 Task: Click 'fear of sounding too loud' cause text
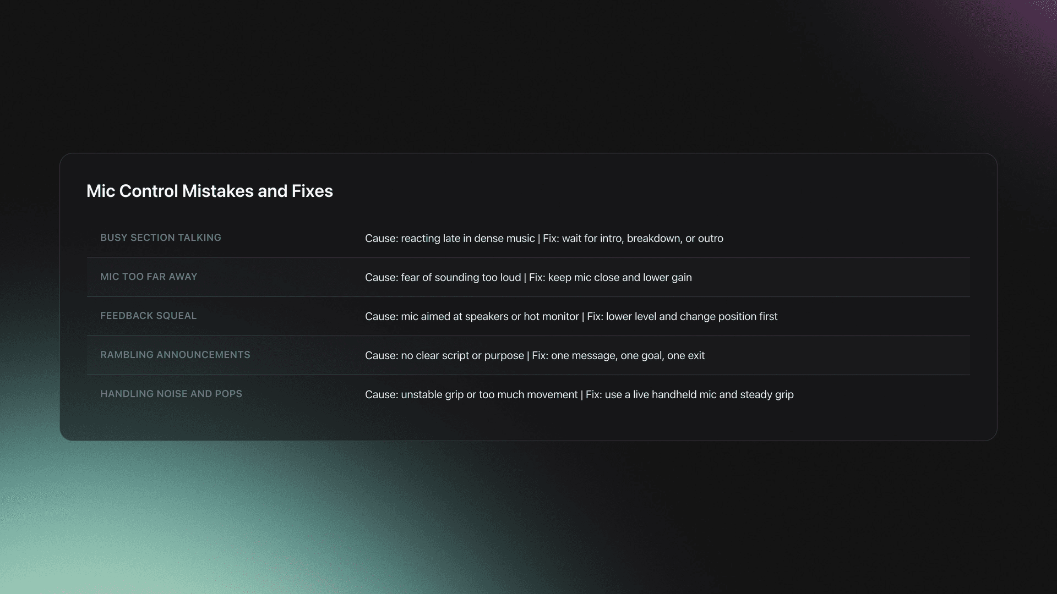(461, 277)
